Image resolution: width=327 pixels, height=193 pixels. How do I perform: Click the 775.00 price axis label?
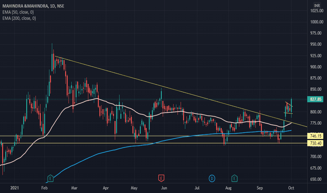316,123
